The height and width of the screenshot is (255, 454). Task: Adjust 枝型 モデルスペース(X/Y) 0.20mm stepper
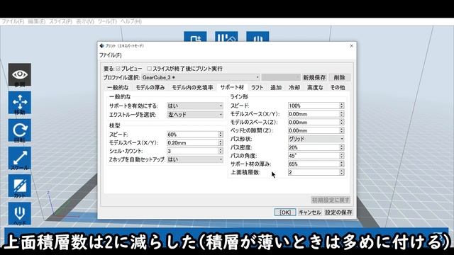click(221, 143)
